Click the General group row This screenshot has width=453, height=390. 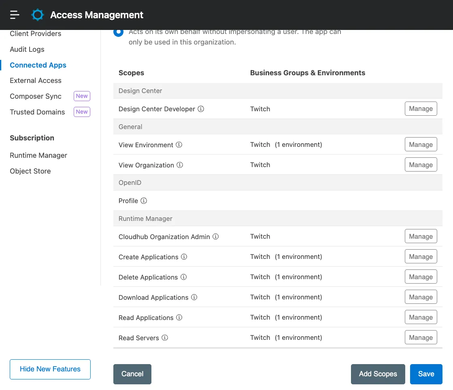pyautogui.click(x=278, y=127)
